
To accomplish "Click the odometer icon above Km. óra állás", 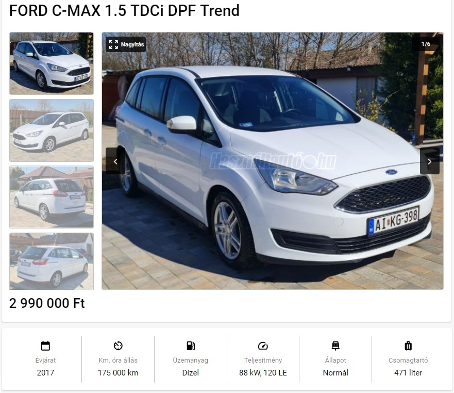I will pyautogui.click(x=118, y=346).
